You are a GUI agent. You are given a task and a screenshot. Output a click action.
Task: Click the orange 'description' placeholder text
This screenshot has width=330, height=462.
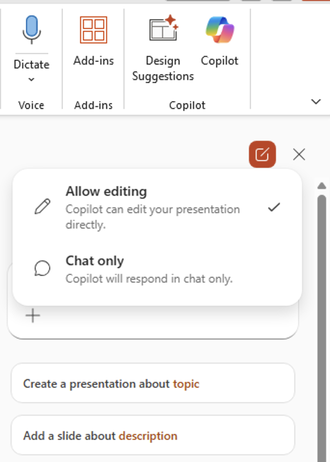tap(148, 436)
